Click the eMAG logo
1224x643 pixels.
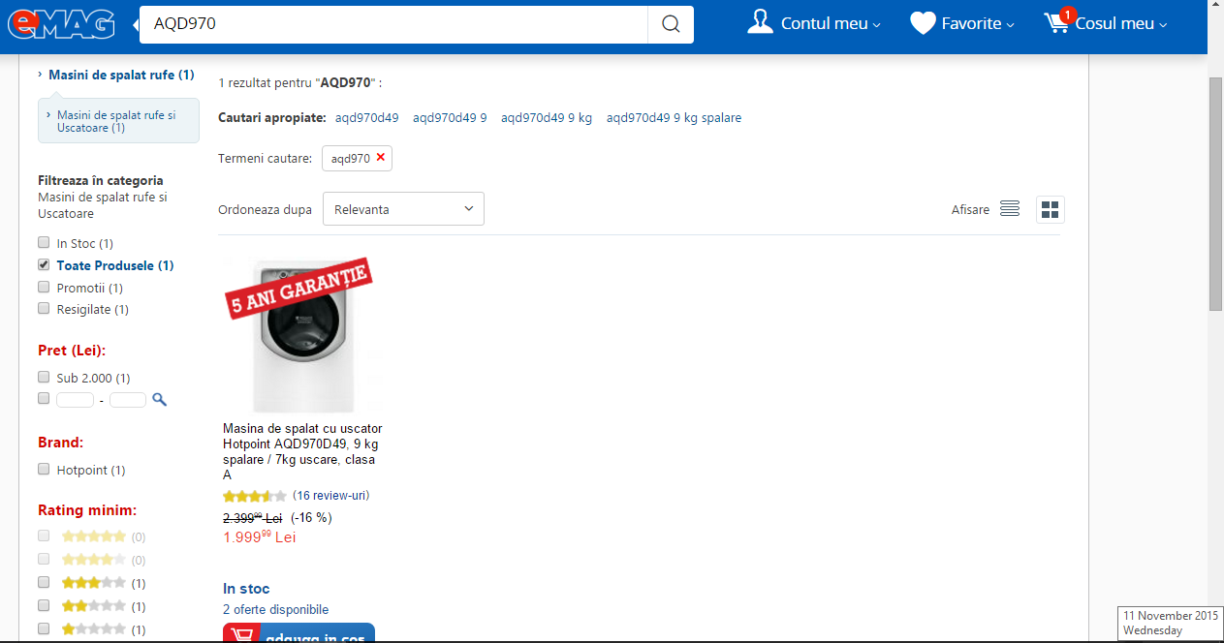point(59,23)
